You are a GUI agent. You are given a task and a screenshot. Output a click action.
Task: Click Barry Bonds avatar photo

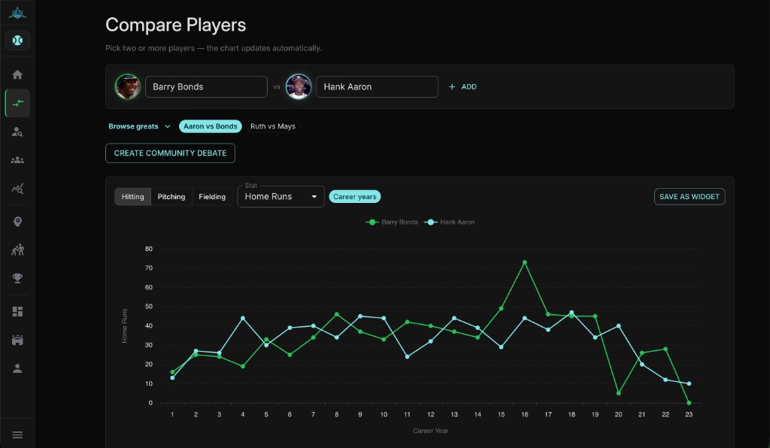point(127,87)
